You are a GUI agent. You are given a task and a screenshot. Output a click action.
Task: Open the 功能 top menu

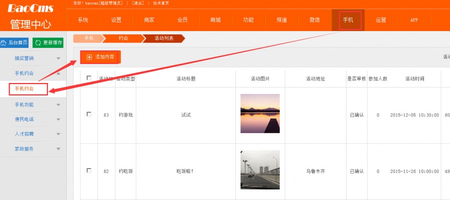[248, 20]
